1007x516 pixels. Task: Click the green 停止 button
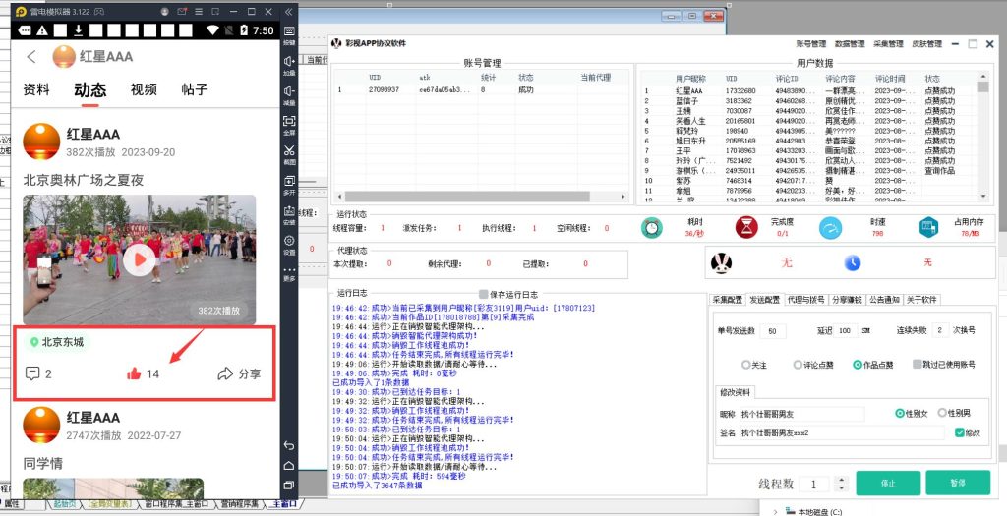[x=887, y=483]
